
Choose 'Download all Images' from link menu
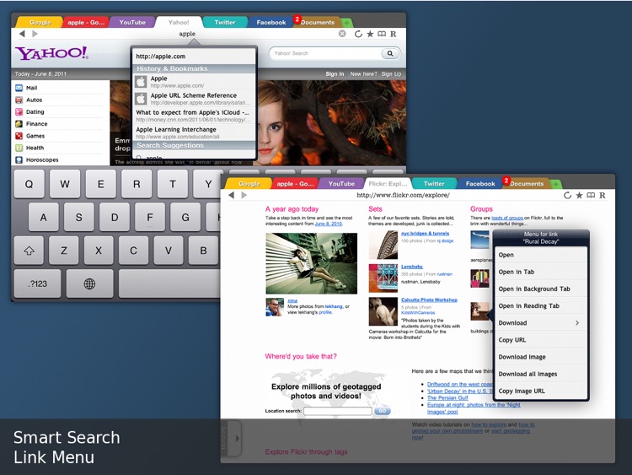coord(540,374)
